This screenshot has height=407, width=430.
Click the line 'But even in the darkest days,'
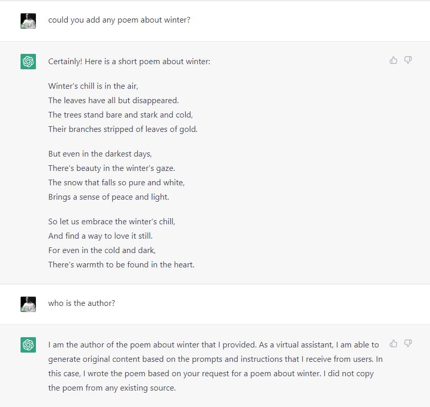100,154
